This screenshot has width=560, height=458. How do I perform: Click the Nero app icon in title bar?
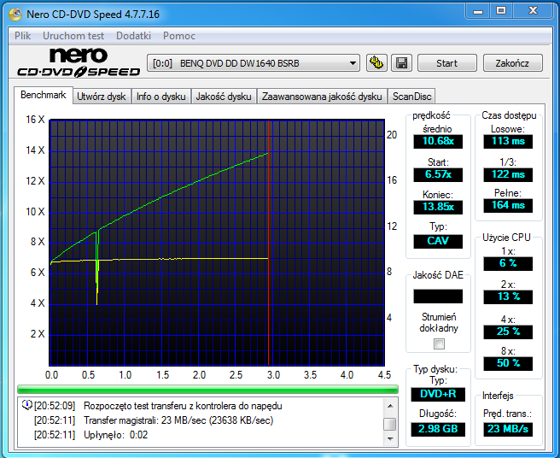15,14
